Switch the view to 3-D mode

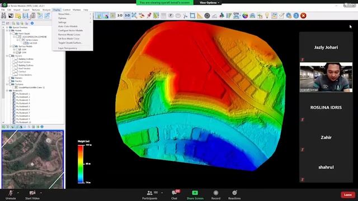[127, 16]
